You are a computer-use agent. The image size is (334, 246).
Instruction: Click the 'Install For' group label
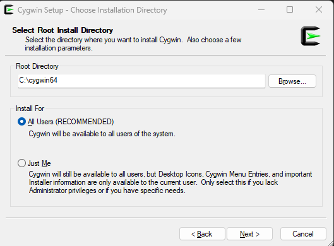[x=30, y=108]
